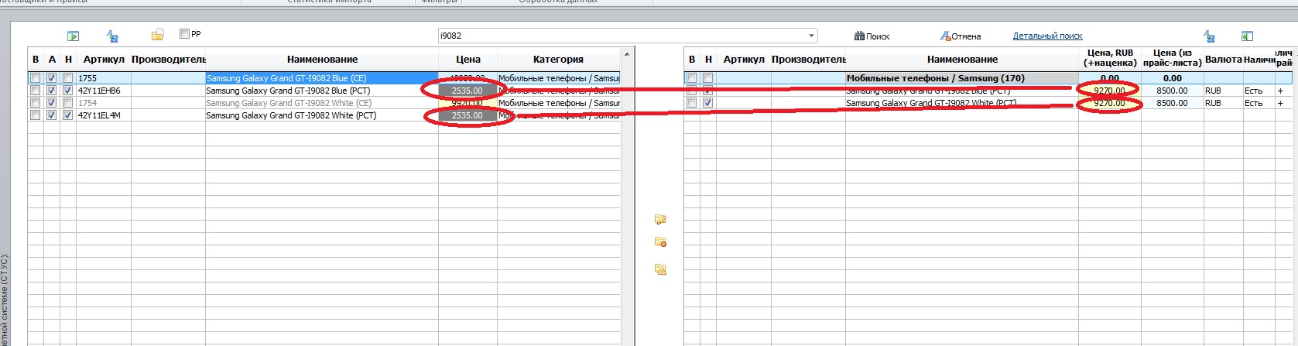Click right table Наименование column header

[x=962, y=60]
